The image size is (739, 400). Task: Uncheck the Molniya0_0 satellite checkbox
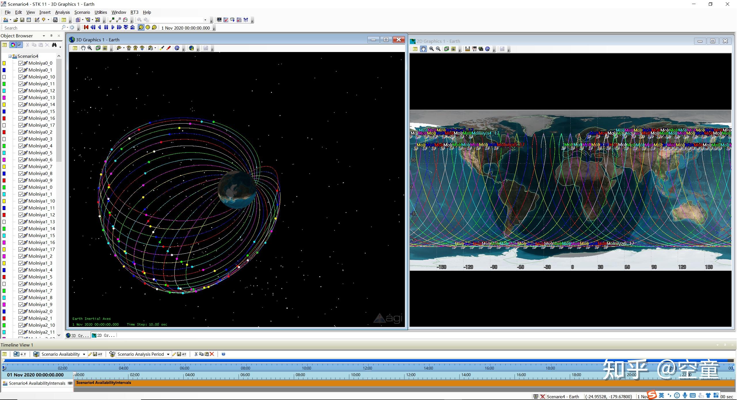tap(21, 63)
